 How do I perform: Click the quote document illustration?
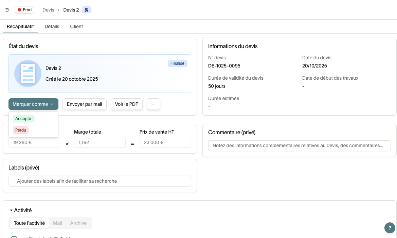(28, 73)
